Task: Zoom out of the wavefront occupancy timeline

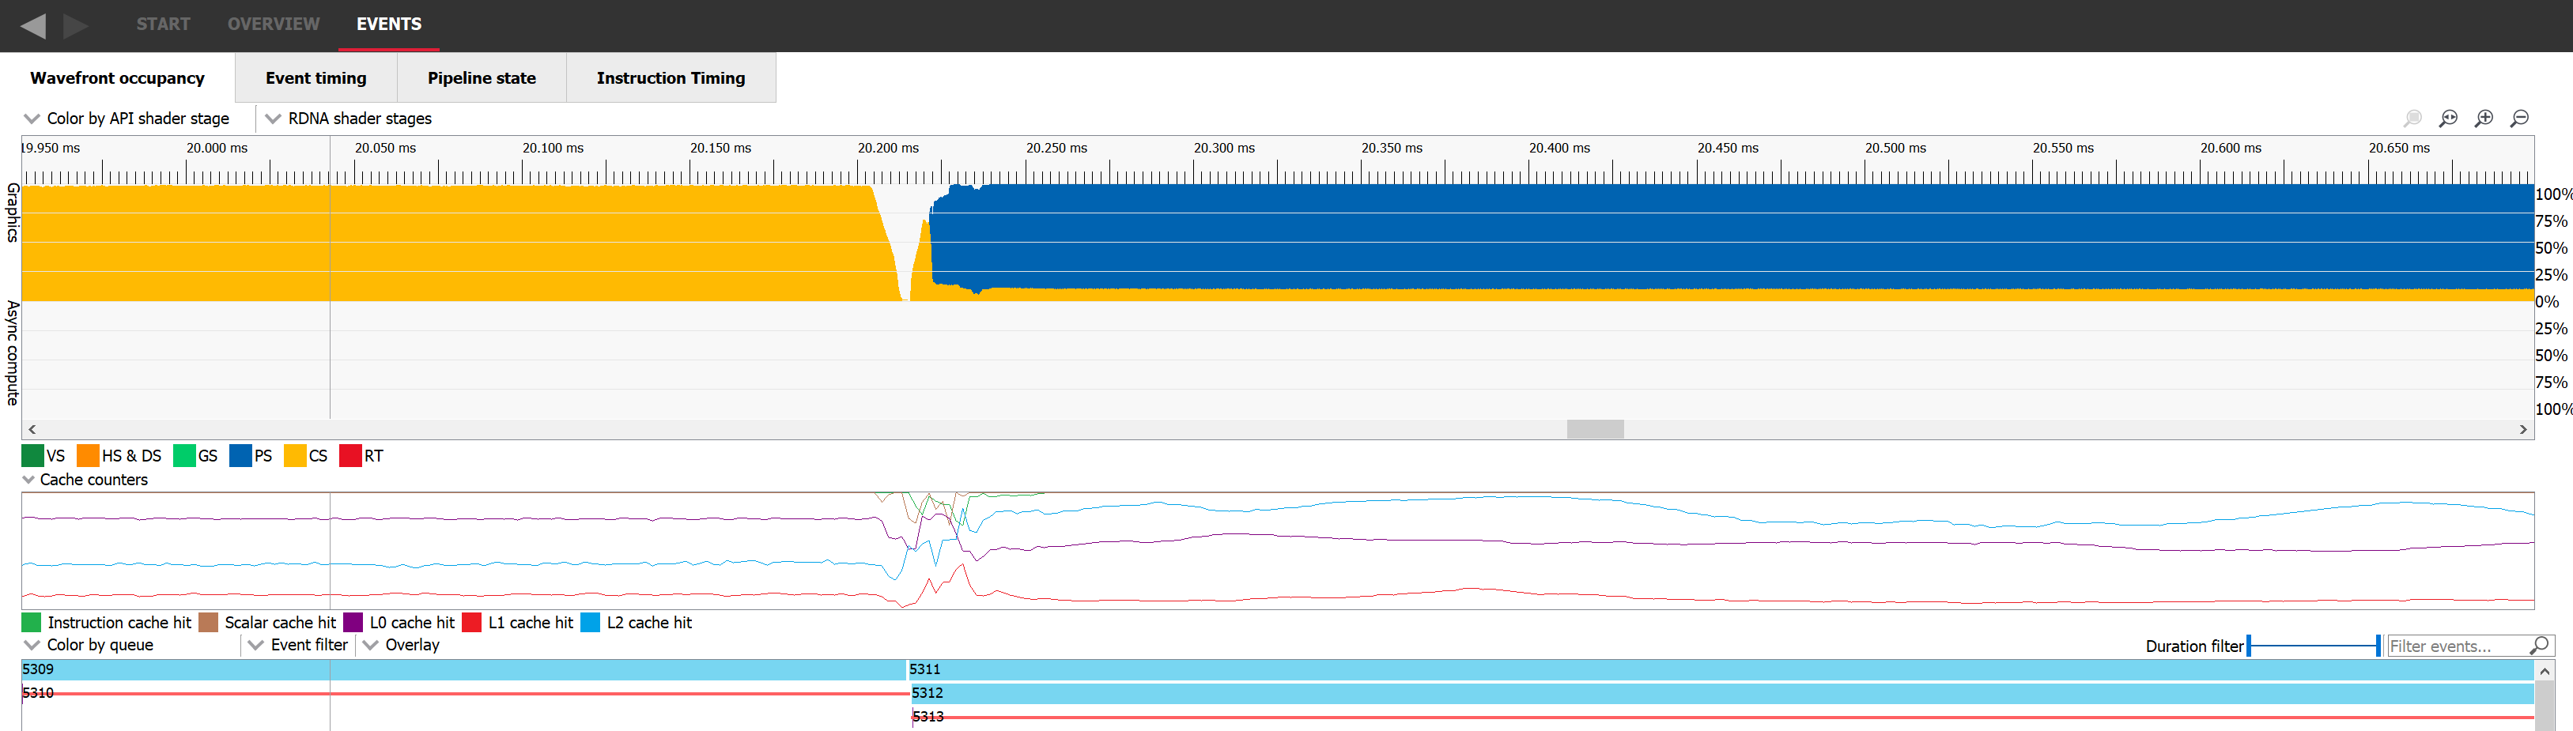Action: click(2520, 118)
